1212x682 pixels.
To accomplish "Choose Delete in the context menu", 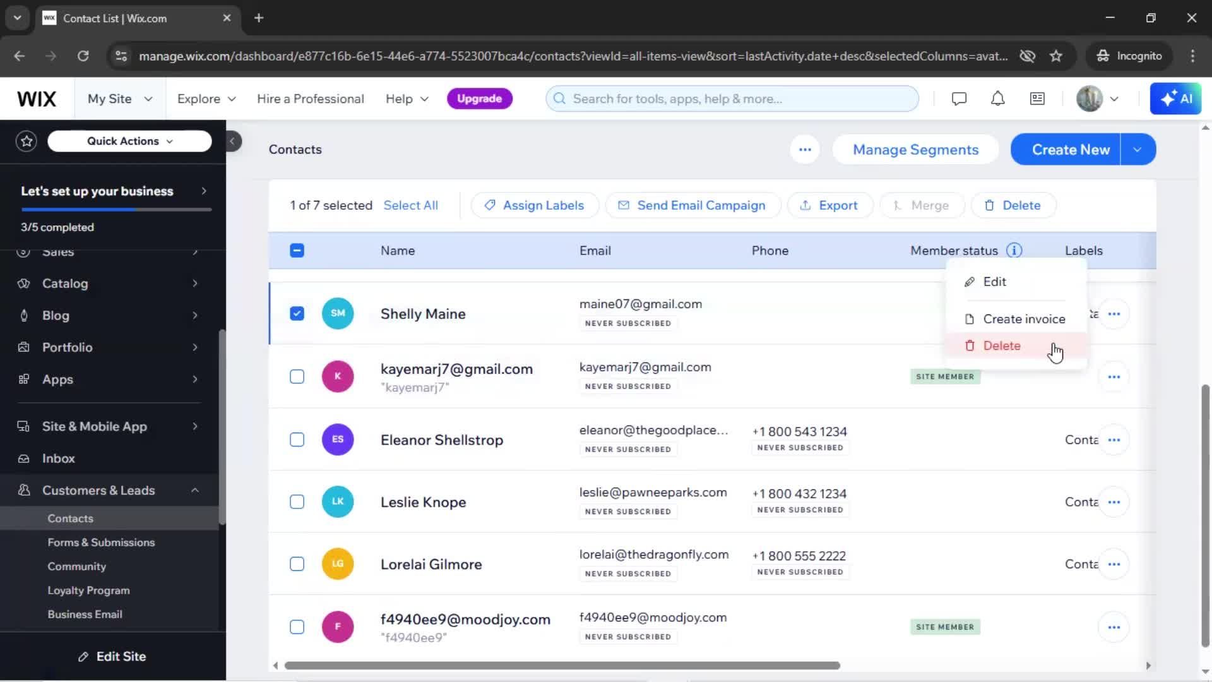I will pos(1016,345).
